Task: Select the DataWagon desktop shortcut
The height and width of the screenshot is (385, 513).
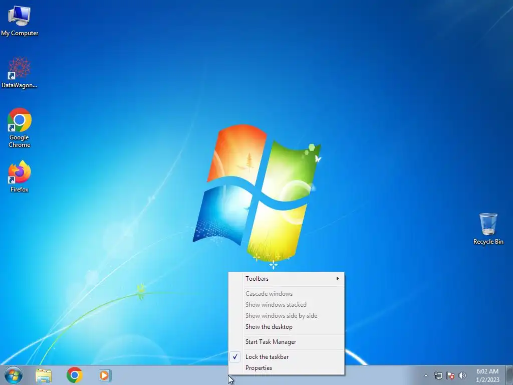Action: tap(20, 73)
